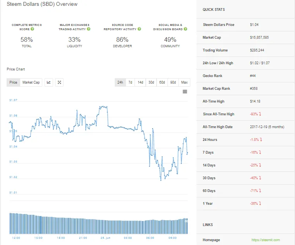Click the Market Cap Rank value #358
This screenshot has height=245, width=295.
click(254, 89)
